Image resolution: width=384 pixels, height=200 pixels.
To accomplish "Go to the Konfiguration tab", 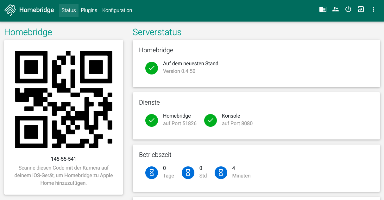I will coord(117,10).
